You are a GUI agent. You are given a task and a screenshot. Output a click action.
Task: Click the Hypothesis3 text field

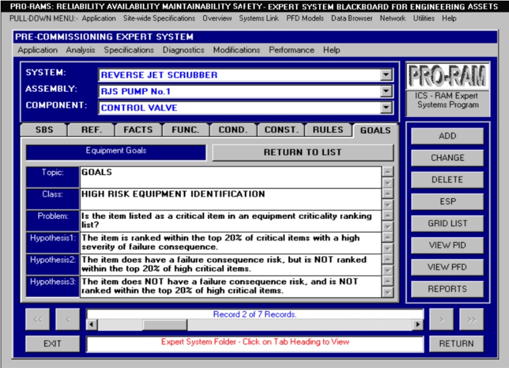pos(231,286)
